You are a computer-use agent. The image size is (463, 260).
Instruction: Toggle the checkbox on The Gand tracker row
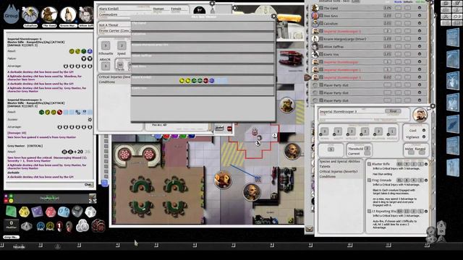321,8
